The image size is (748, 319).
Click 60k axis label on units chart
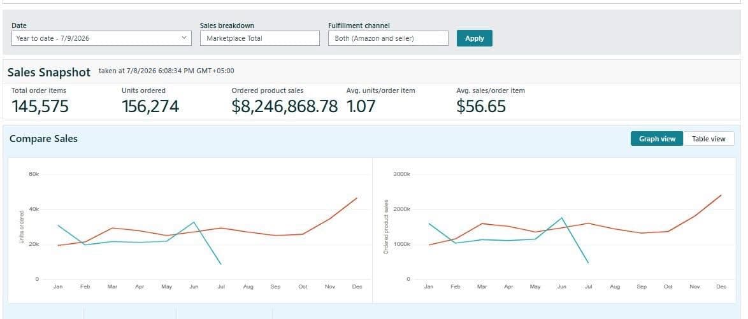click(x=33, y=174)
